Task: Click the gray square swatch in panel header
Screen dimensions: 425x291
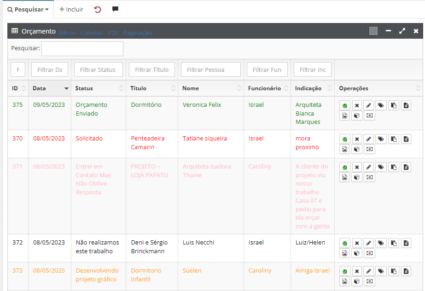Action: tap(373, 31)
